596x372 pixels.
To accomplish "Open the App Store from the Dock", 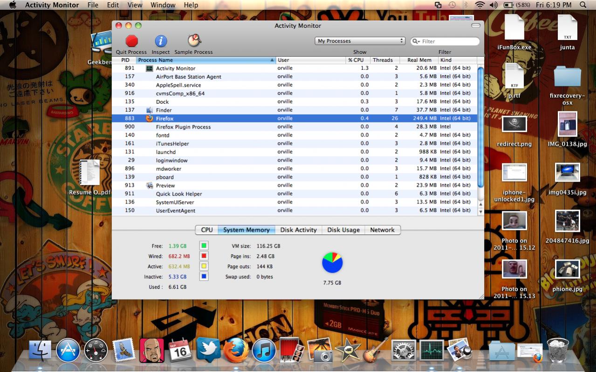I will pos(68,350).
